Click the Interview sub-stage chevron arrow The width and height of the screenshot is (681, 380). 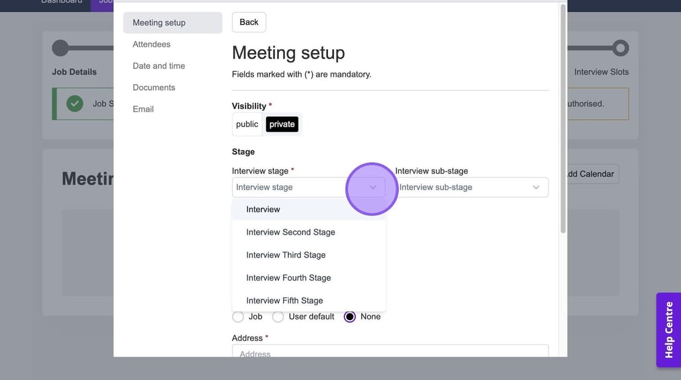coord(536,188)
